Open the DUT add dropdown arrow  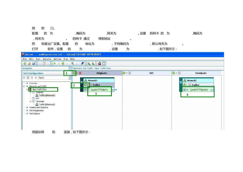[x=127, y=73]
